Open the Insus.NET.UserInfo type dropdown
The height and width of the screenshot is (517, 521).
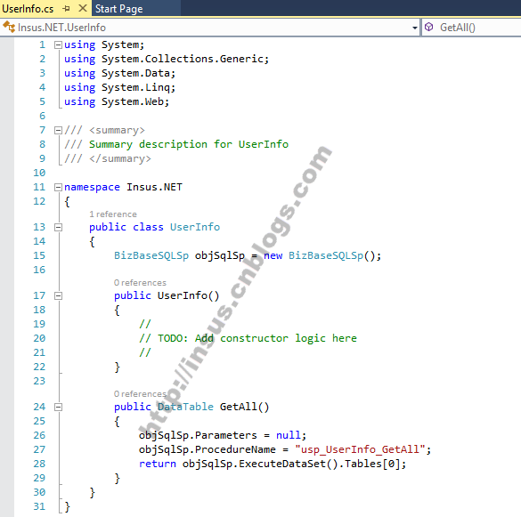tap(415, 28)
